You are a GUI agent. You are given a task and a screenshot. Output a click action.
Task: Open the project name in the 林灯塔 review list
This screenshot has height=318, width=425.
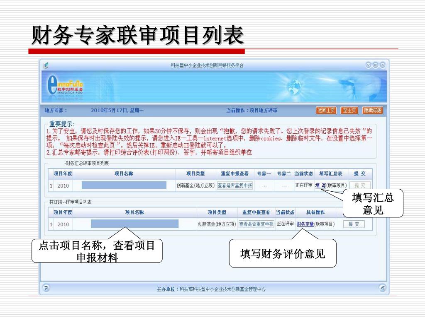pyautogui.click(x=135, y=224)
